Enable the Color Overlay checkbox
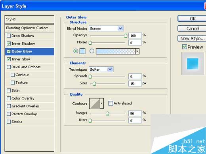Viewport: 206px width, 154px height. click(9, 98)
